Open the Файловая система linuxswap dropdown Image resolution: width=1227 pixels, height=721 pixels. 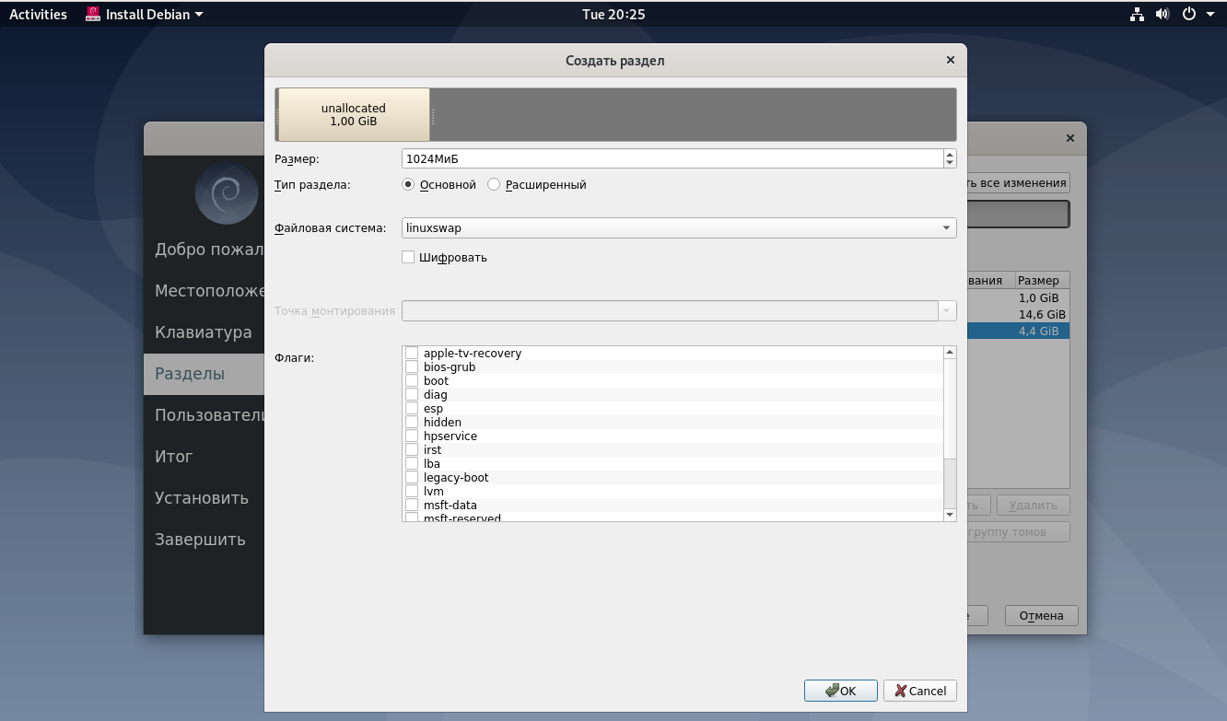click(679, 227)
